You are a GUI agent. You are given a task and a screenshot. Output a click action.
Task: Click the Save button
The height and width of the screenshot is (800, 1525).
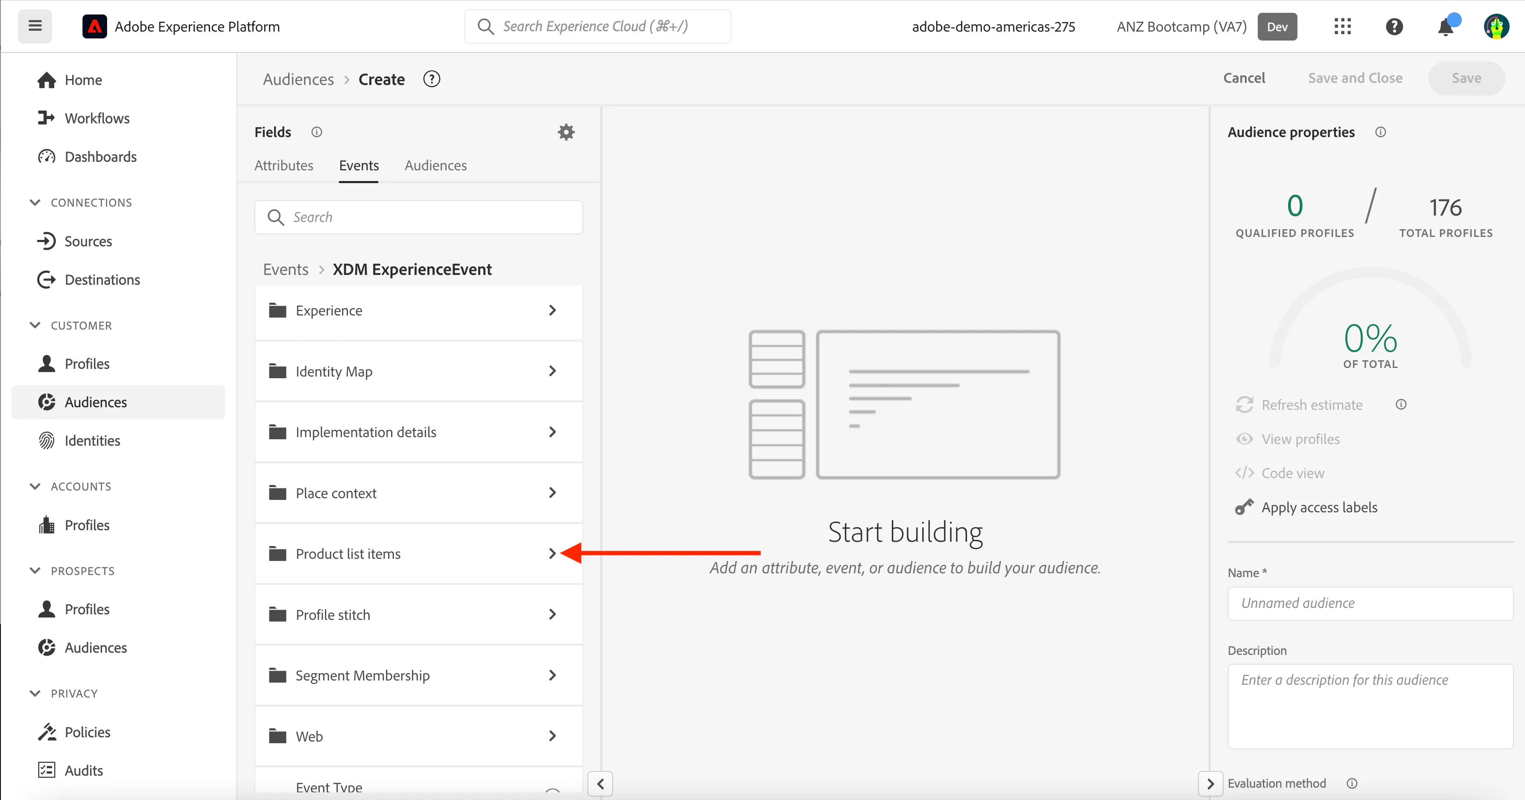(1466, 78)
